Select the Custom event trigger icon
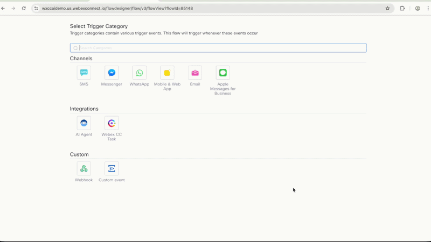The width and height of the screenshot is (431, 242). click(x=112, y=168)
